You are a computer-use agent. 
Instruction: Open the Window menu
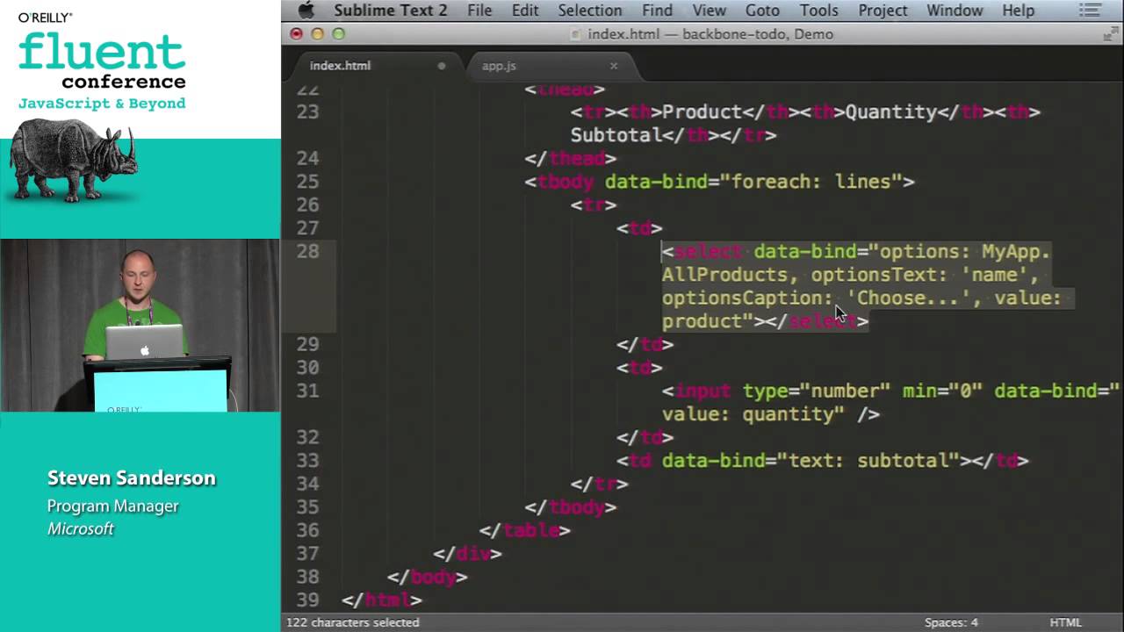[x=955, y=11]
